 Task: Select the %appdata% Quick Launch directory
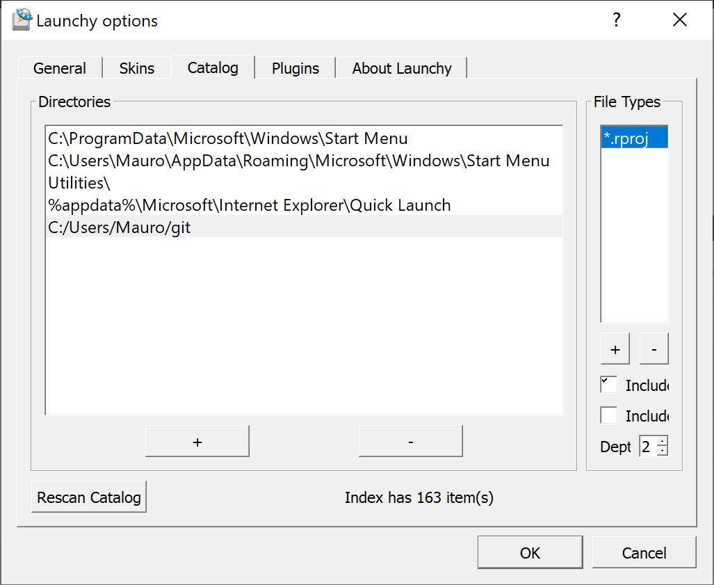pos(305,205)
